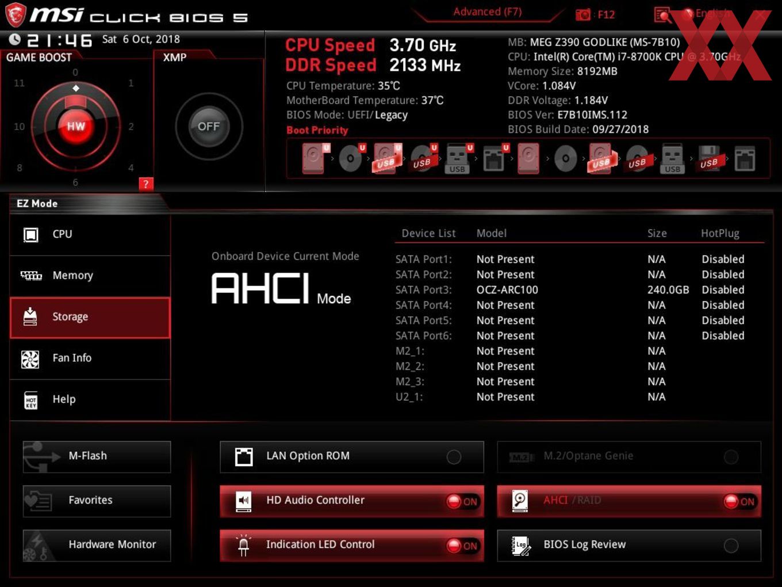The height and width of the screenshot is (587, 782).
Task: Click the Size column header
Action: click(x=657, y=233)
